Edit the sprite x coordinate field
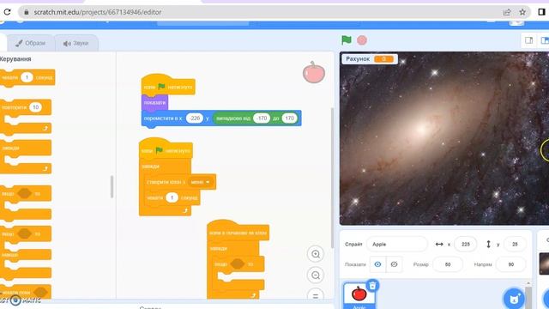Image resolution: width=549 pixels, height=309 pixels. pyautogui.click(x=465, y=244)
